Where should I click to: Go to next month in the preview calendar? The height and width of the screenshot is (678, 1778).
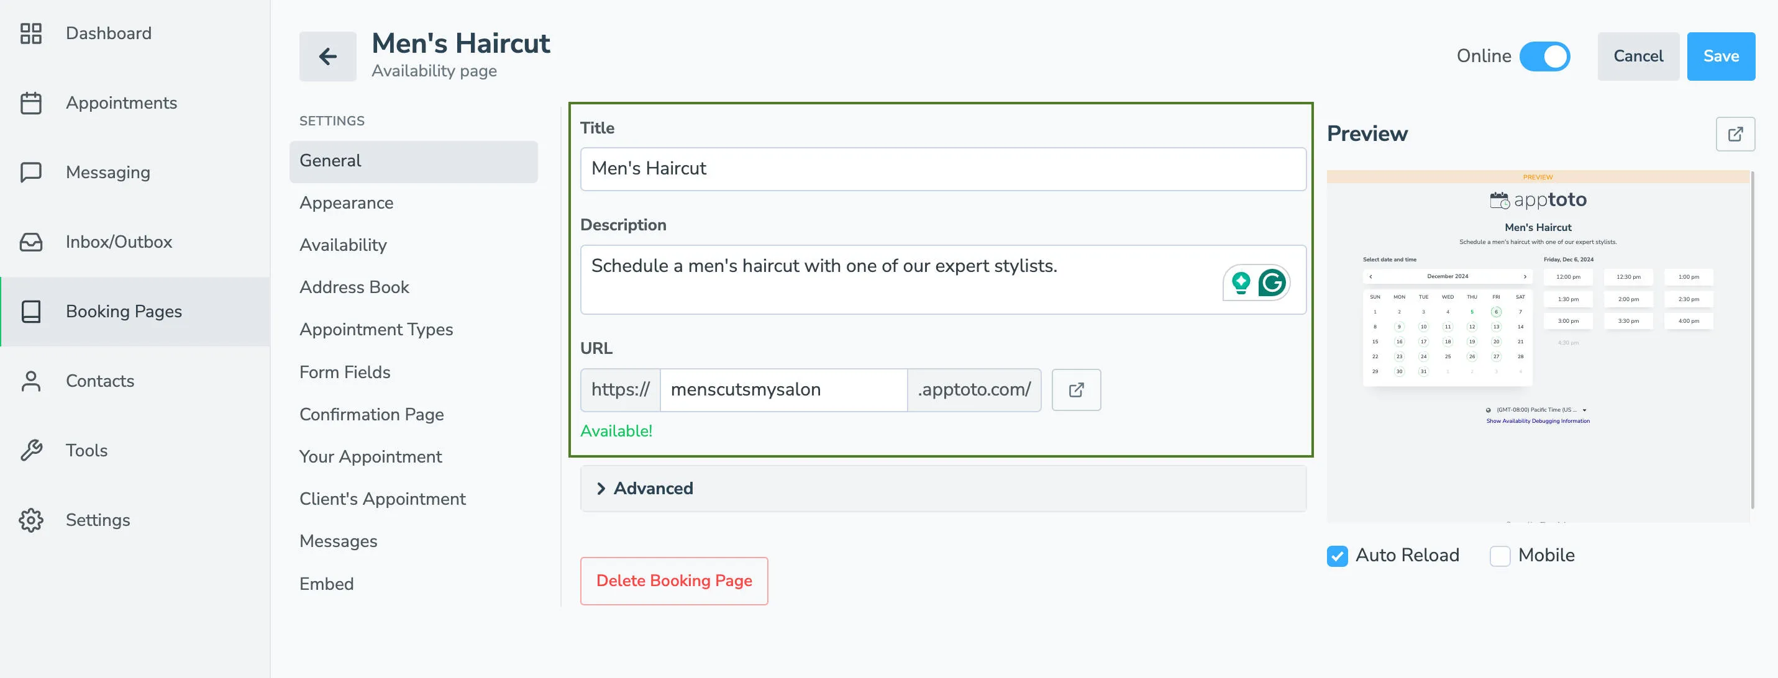(x=1525, y=276)
